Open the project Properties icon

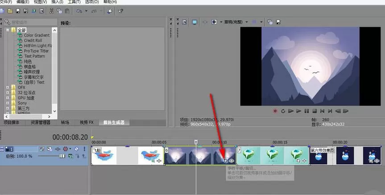pyautogui.click(x=42, y=11)
